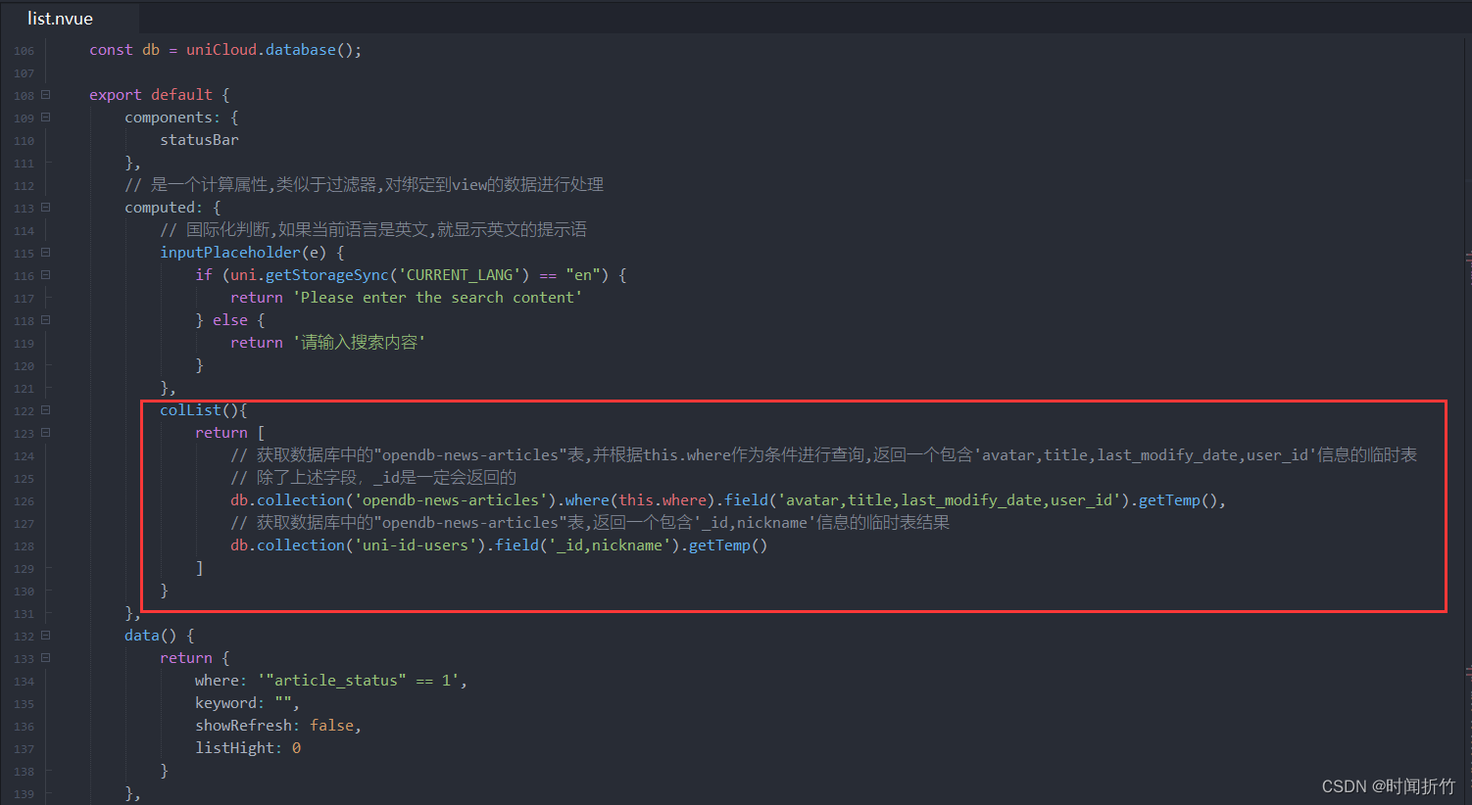The width and height of the screenshot is (1472, 805).
Task: Click this.where inside the where() call
Action: coord(662,500)
